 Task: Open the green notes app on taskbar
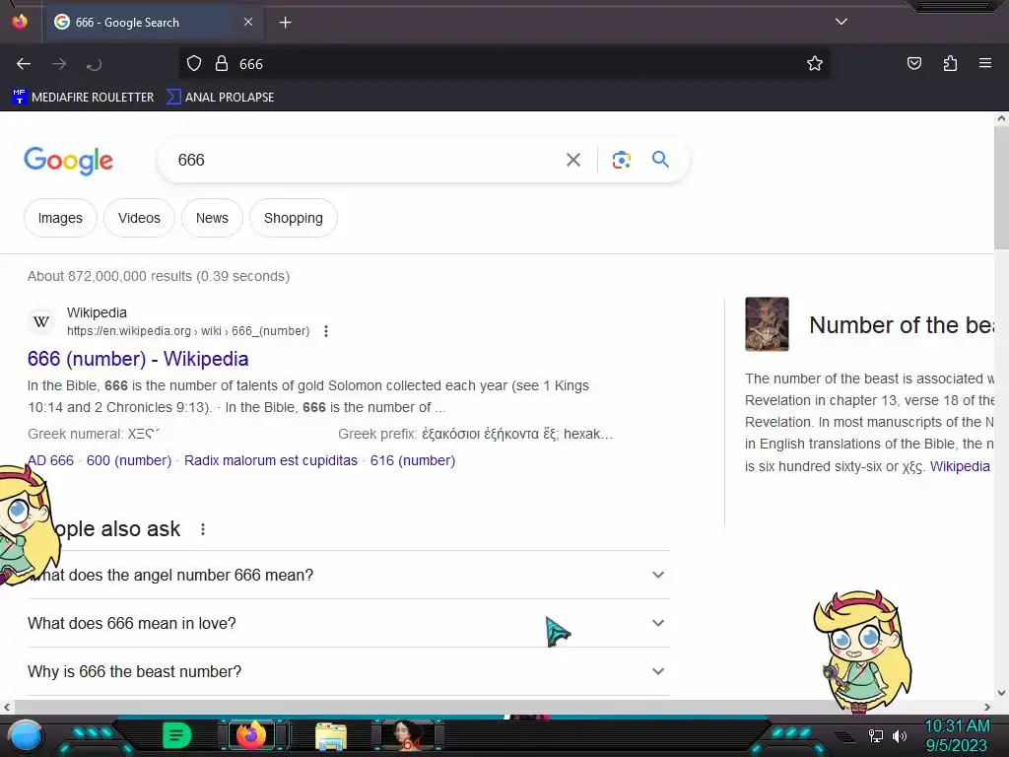click(177, 735)
